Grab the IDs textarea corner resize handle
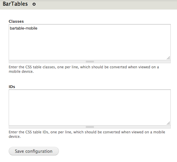 click(x=168, y=123)
